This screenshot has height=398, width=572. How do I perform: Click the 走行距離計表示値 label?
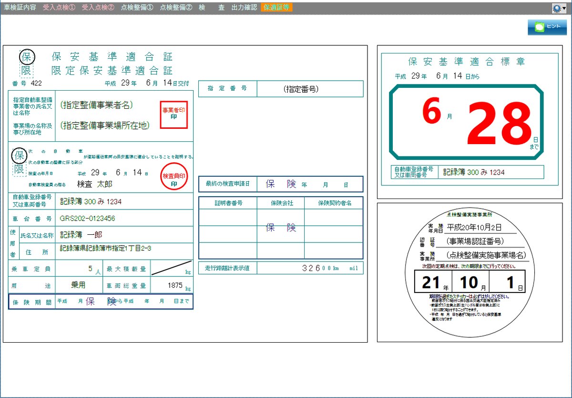227,268
